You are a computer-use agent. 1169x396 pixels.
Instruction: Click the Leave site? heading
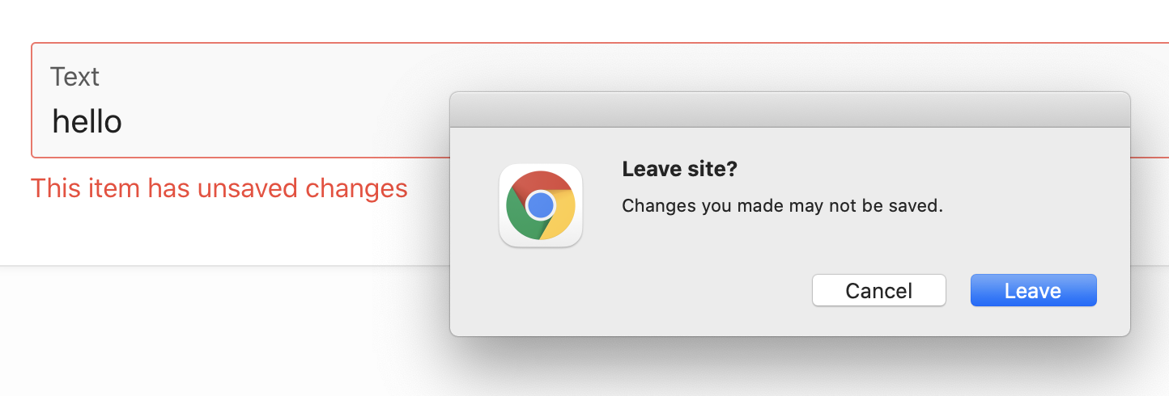point(680,170)
